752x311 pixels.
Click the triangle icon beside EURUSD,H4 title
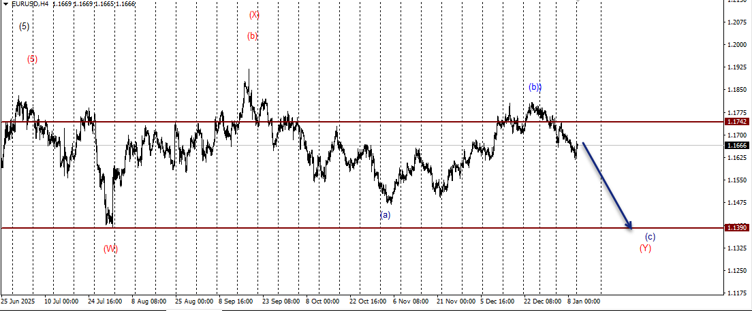[5, 4]
